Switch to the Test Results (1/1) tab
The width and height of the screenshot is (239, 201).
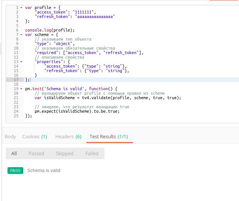[109, 136]
